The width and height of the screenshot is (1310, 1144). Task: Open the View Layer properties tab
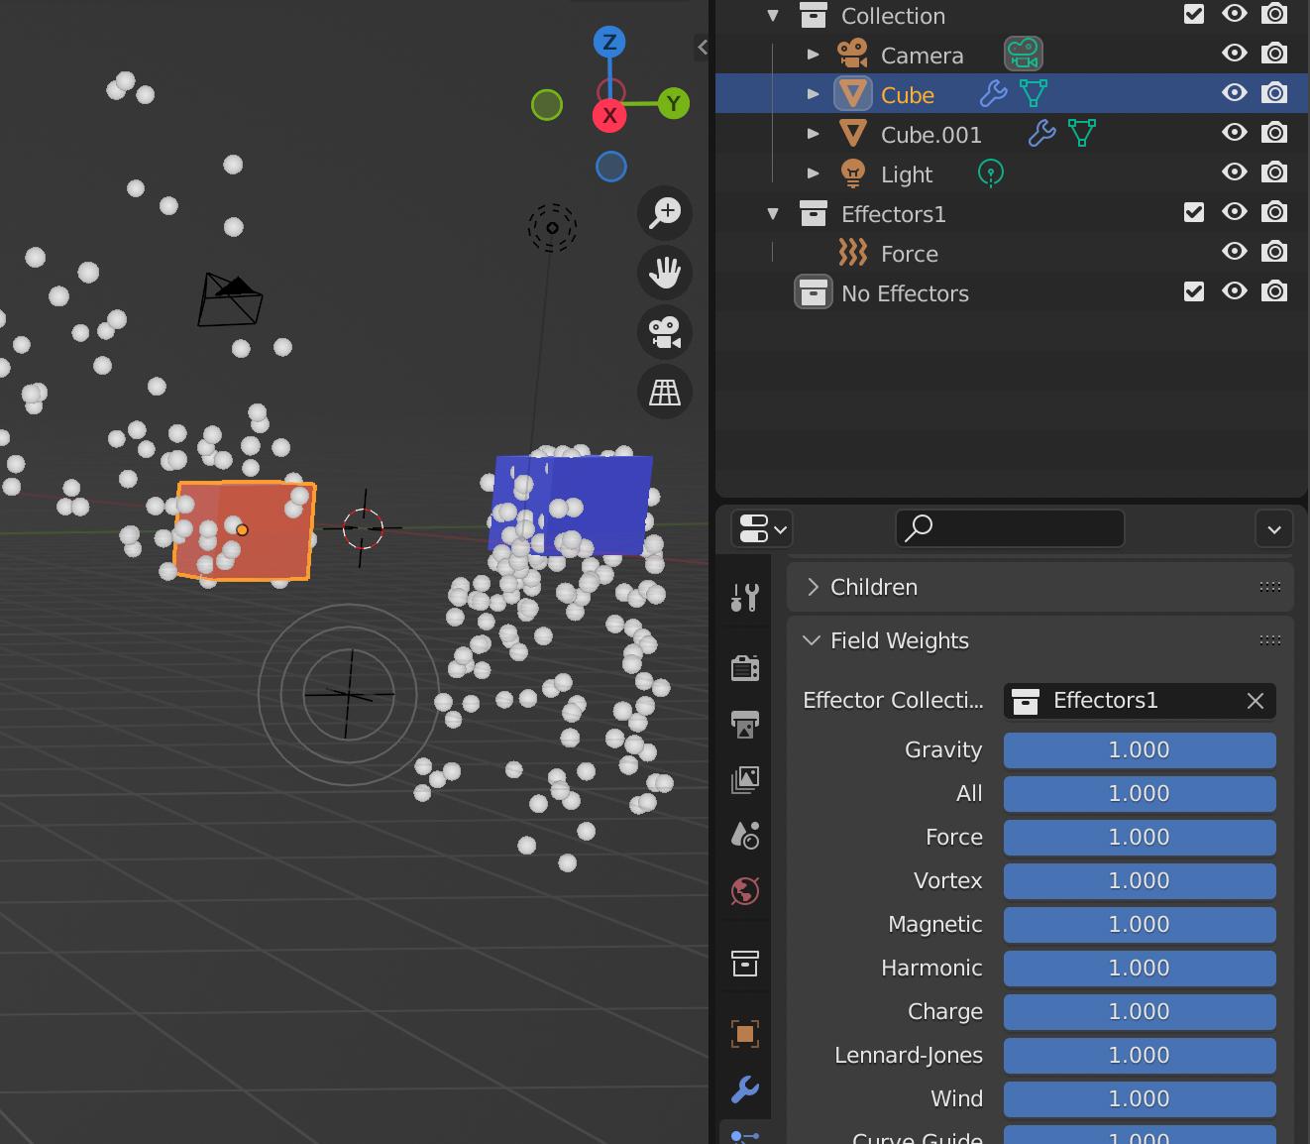(745, 779)
